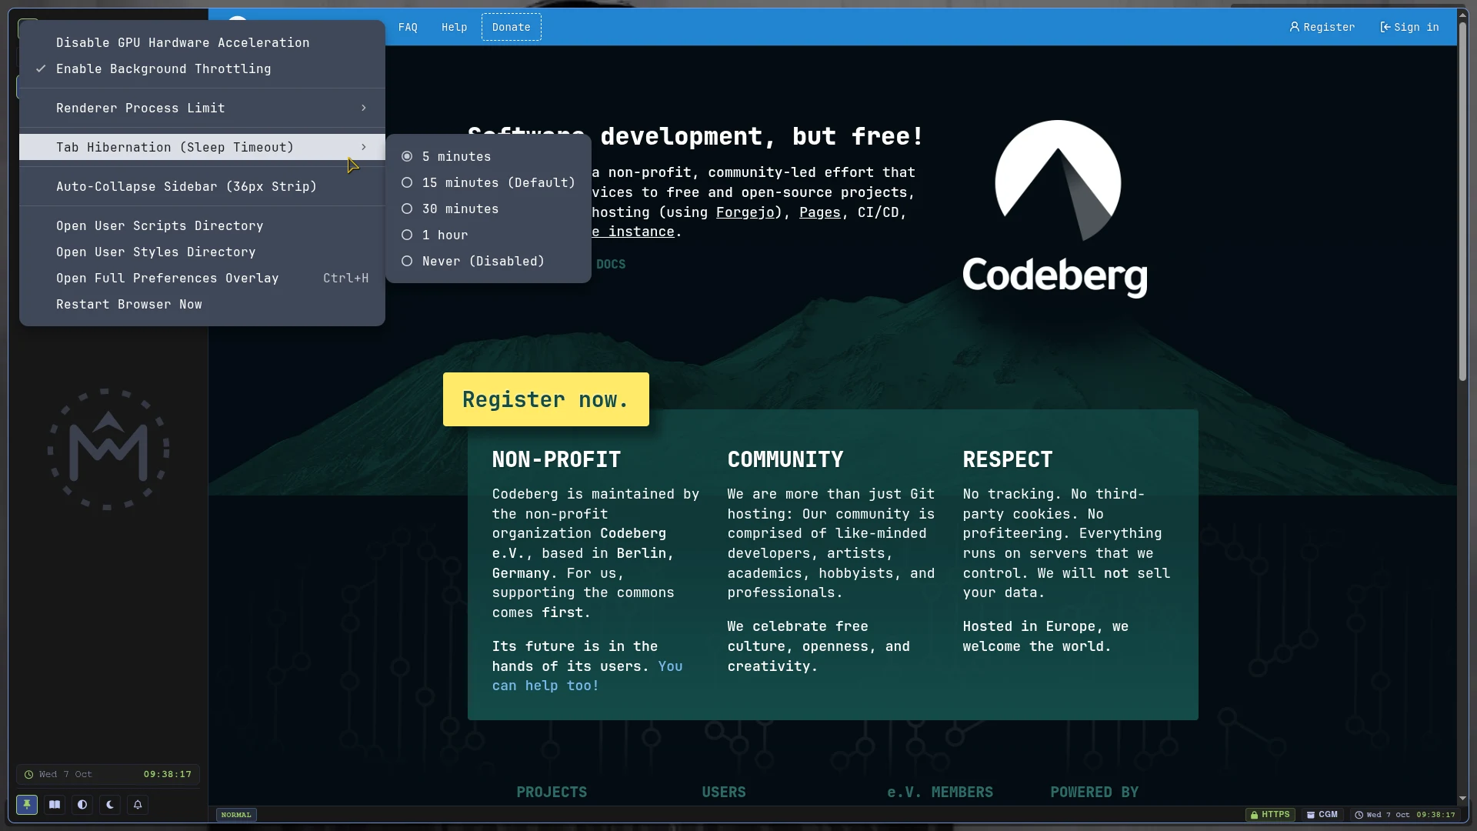Image resolution: width=1477 pixels, height=831 pixels.
Task: Open the Help navigation link
Action: (x=454, y=27)
